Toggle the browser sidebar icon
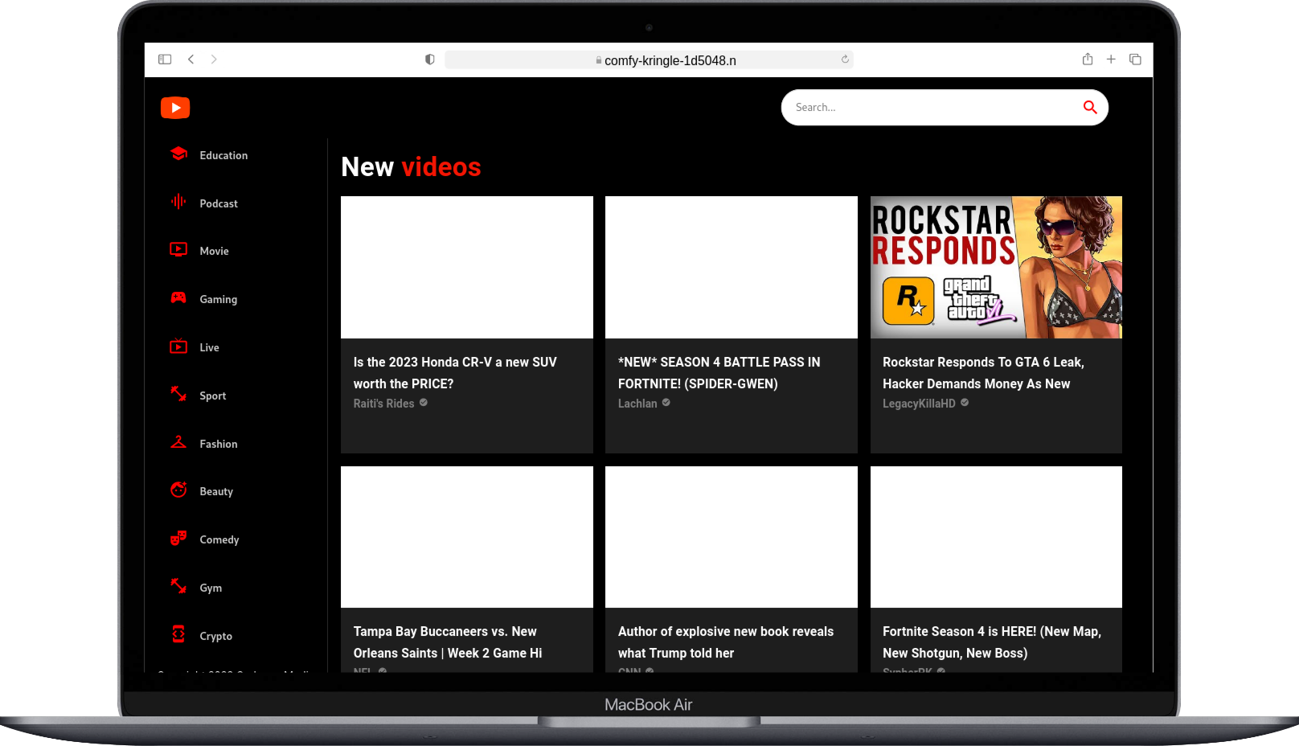The height and width of the screenshot is (746, 1299). (x=165, y=59)
